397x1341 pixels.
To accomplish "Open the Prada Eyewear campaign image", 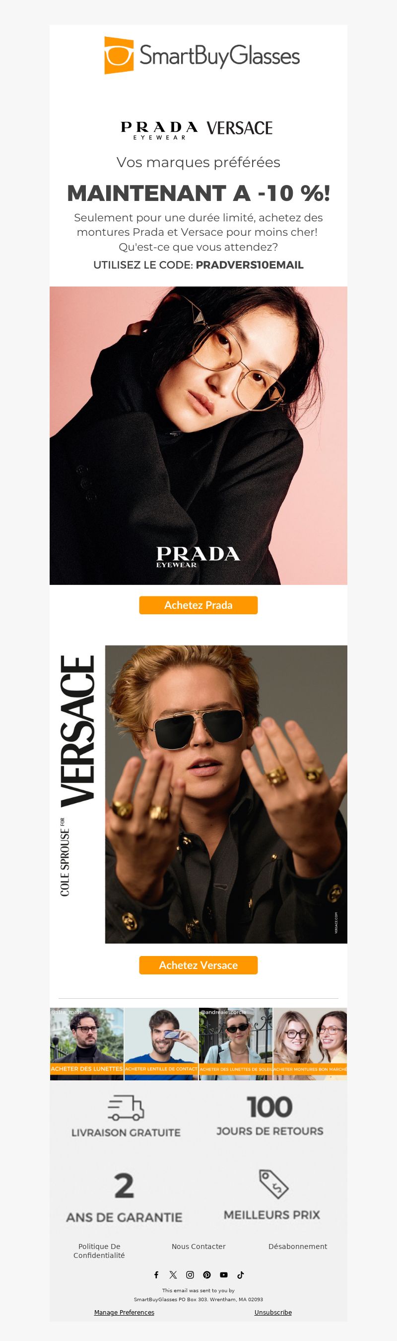I will point(198,436).
